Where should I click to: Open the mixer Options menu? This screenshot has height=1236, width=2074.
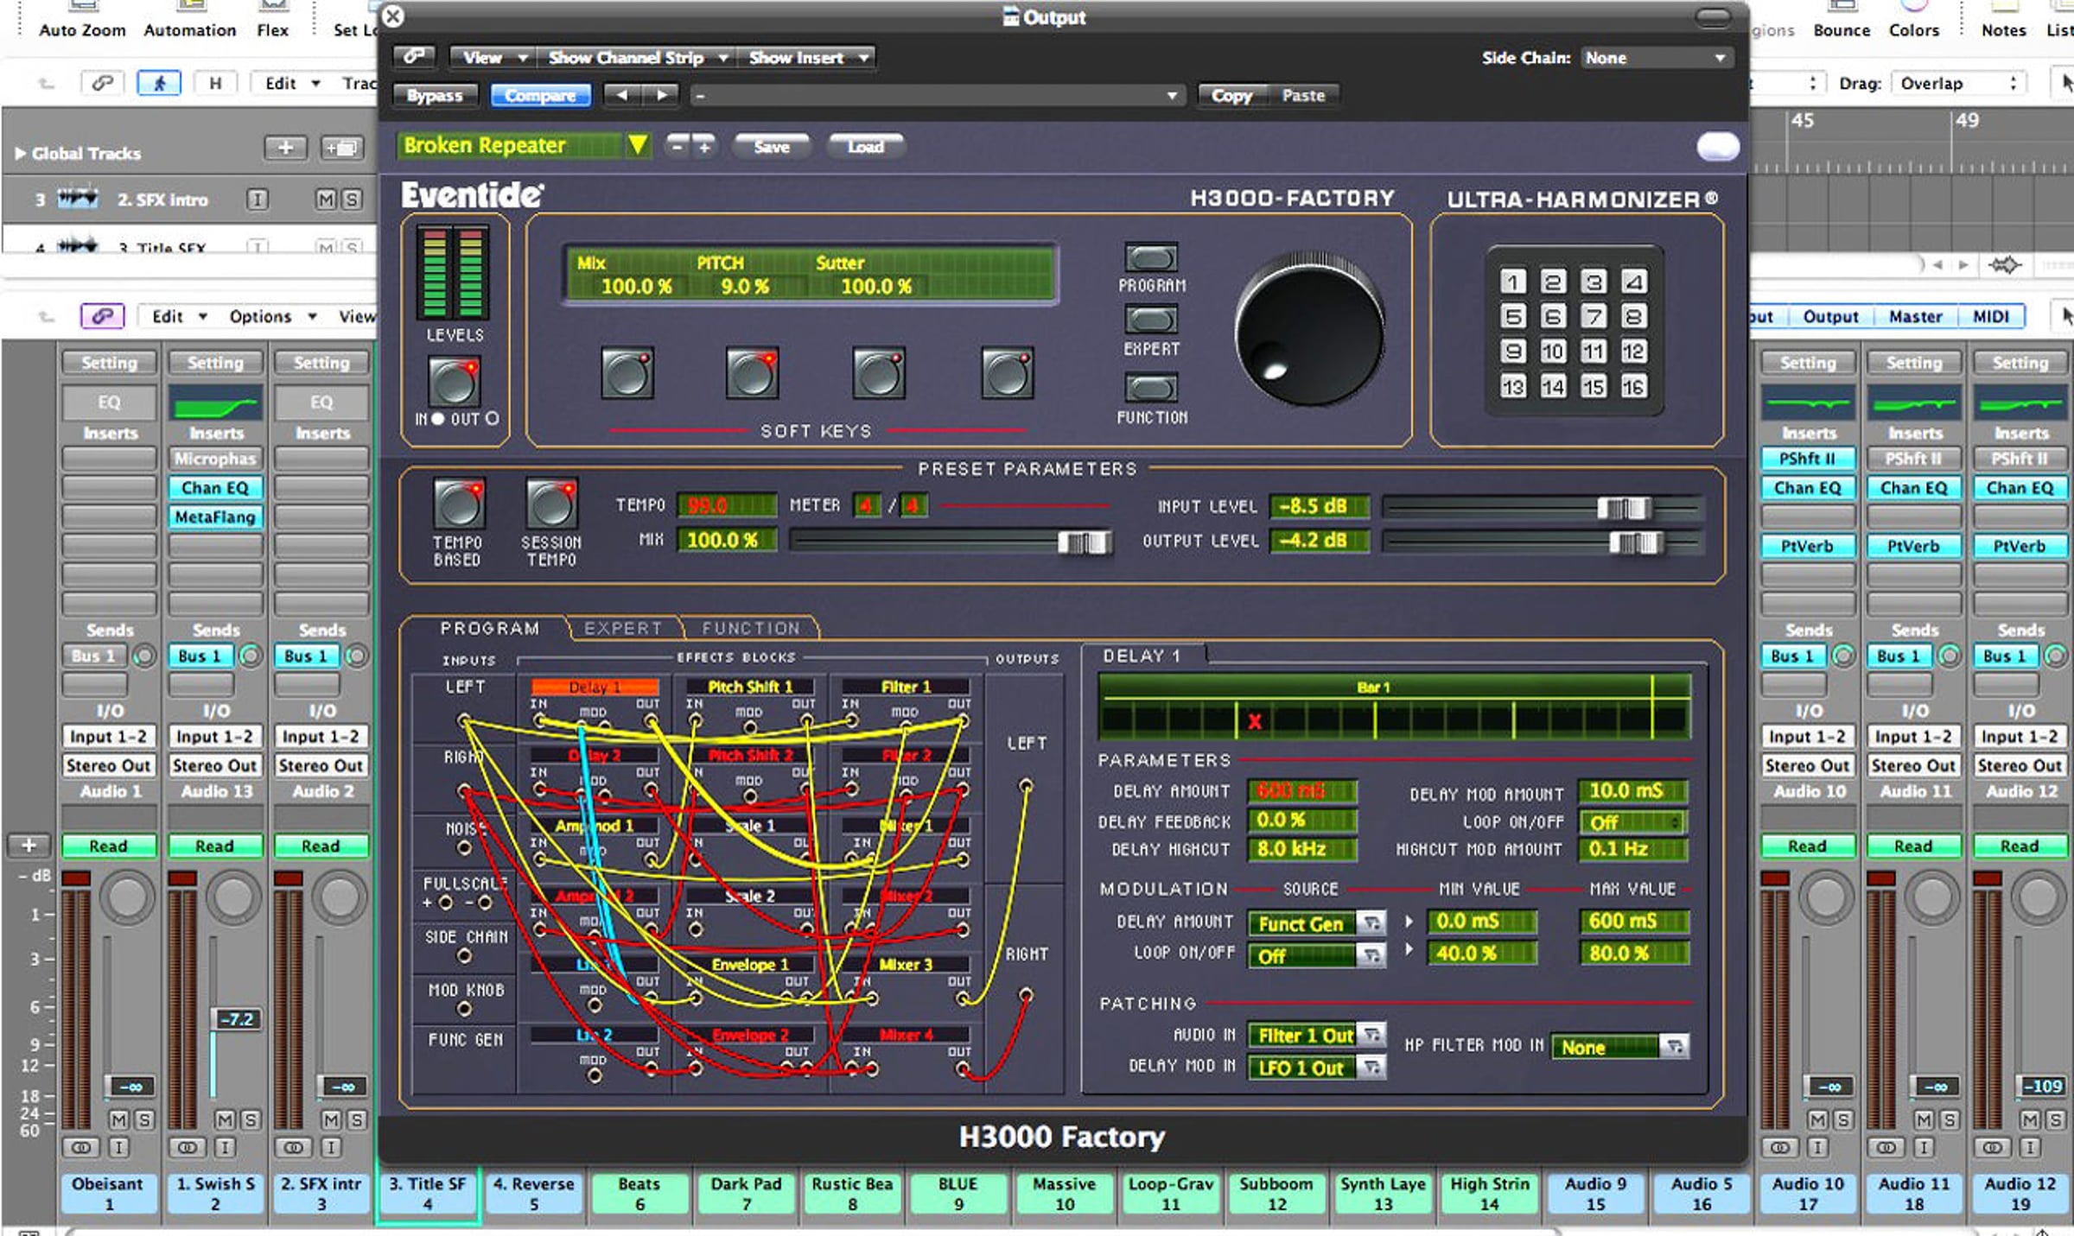(x=271, y=316)
